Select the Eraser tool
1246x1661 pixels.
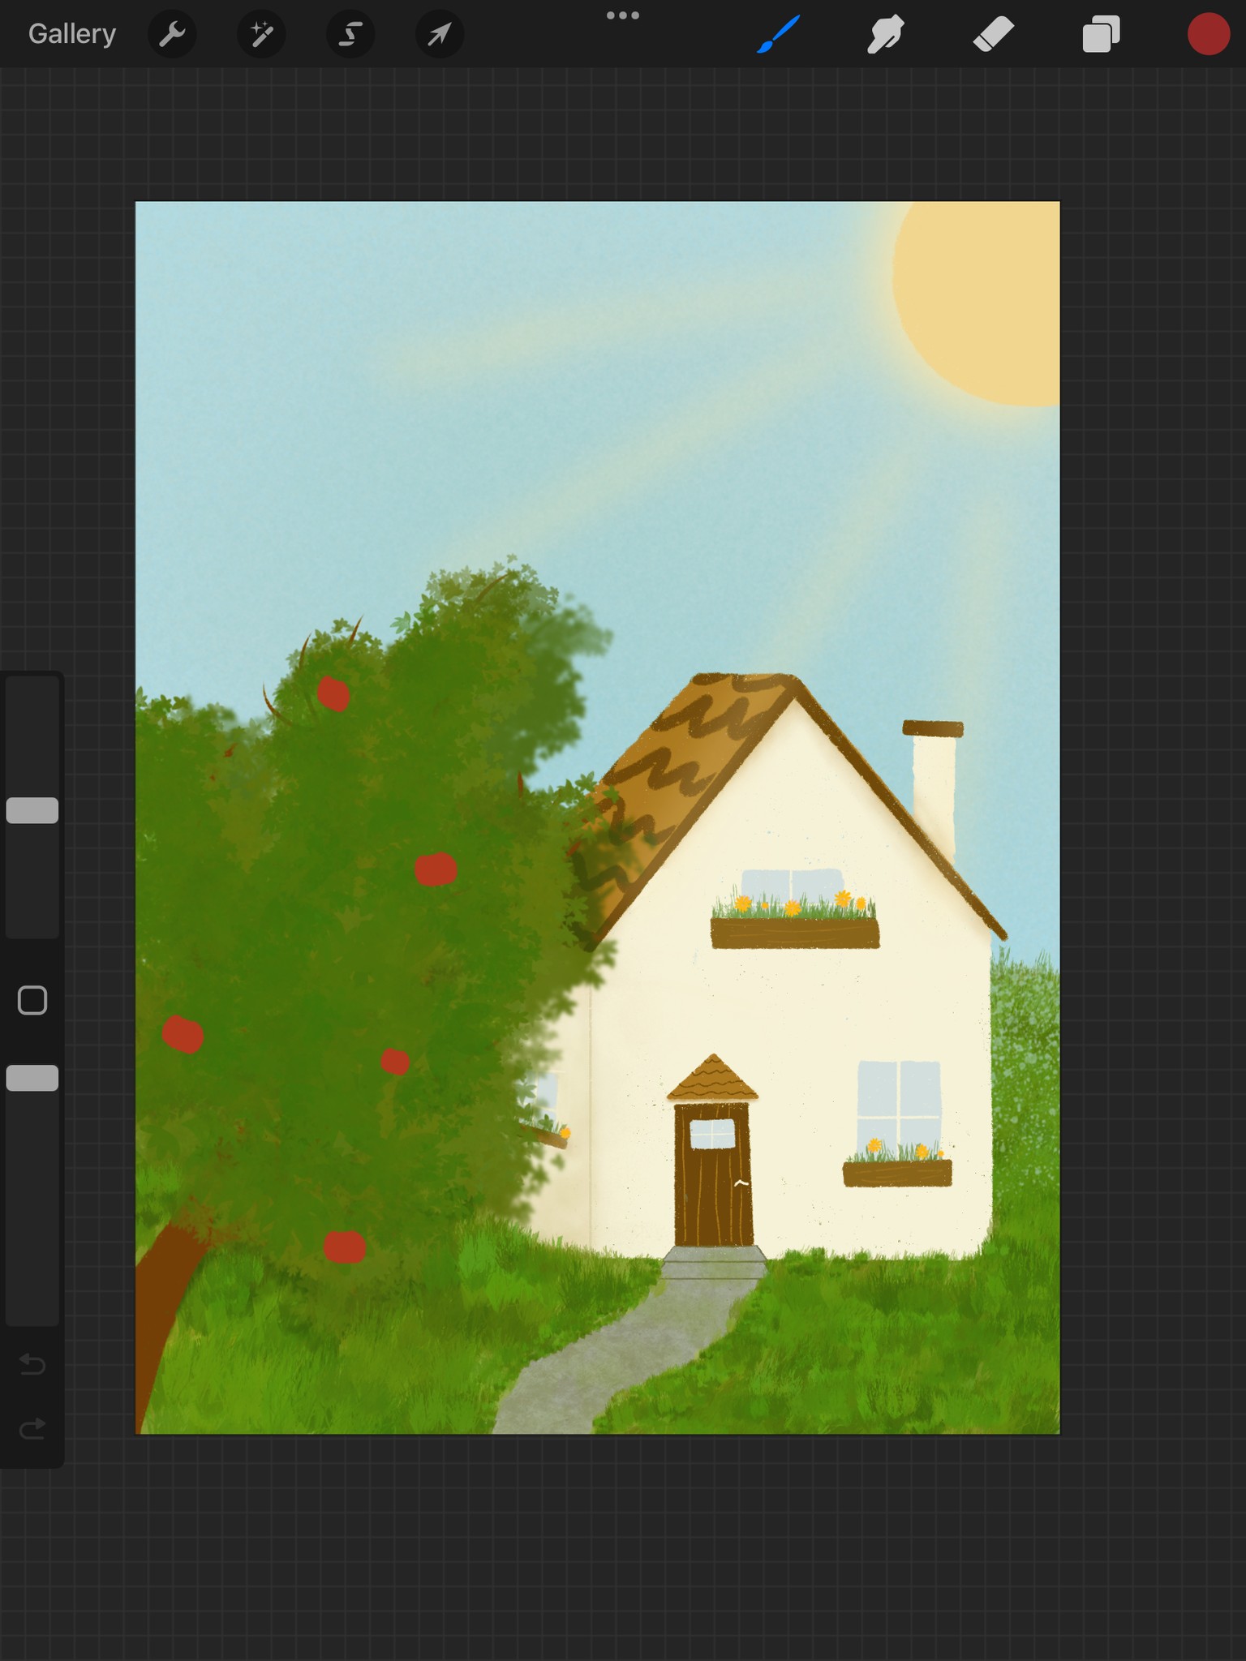click(x=994, y=34)
